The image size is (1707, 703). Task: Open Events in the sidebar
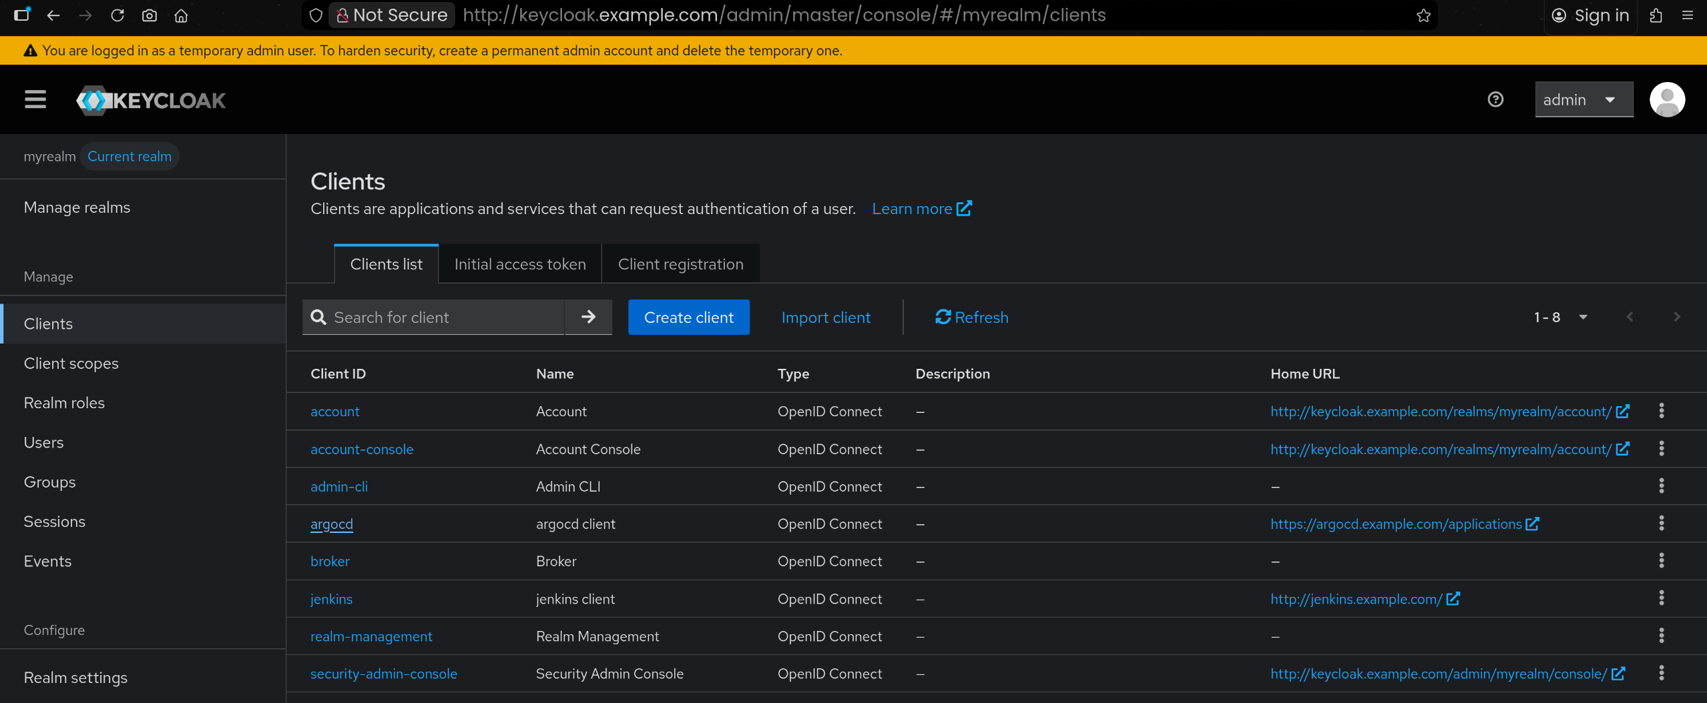click(x=143, y=561)
